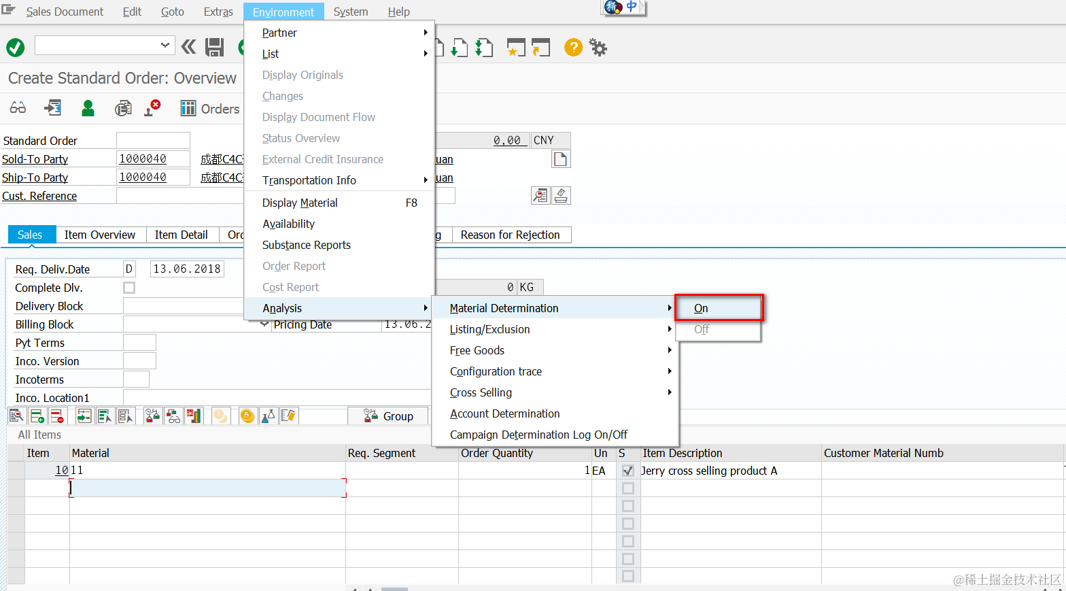
Task: Save the order with floppy disk icon
Action: tap(215, 47)
